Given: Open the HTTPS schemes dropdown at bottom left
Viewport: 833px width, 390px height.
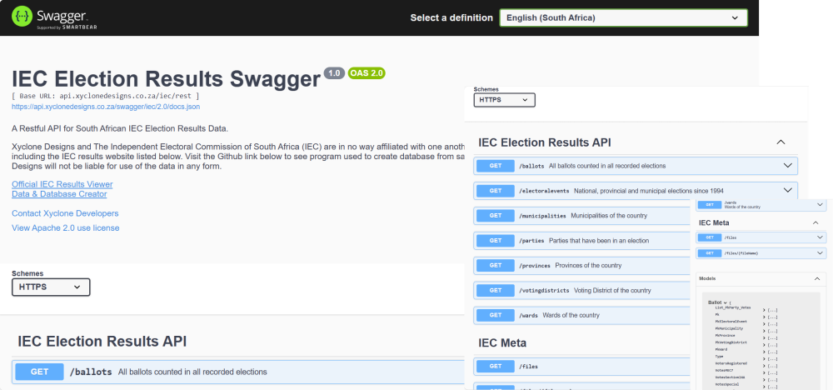Looking at the screenshot, I should click(x=51, y=287).
